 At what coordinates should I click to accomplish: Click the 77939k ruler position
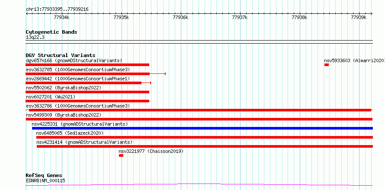tap(359, 17)
